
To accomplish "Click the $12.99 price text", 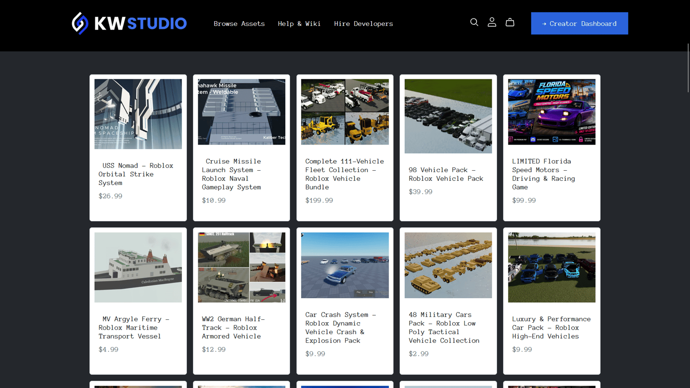I will point(214,349).
